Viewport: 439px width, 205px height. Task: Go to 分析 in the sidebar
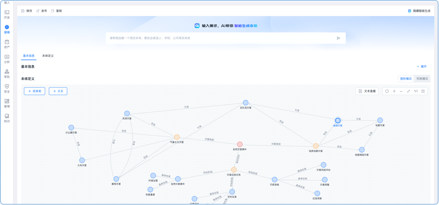click(x=7, y=59)
